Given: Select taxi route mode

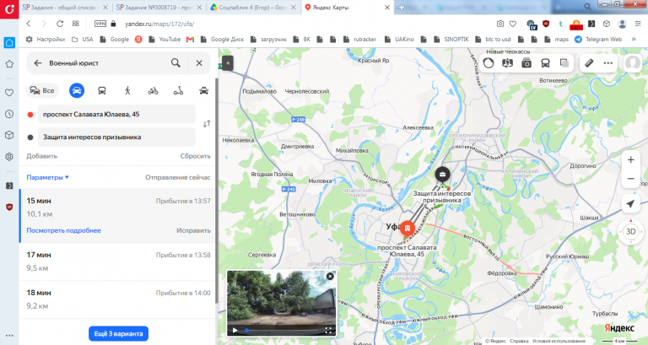Looking at the screenshot, I should [x=203, y=90].
